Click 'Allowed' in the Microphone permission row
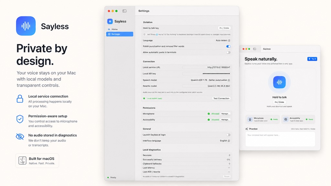Viewport: 331px width, 186px height. click(215, 114)
